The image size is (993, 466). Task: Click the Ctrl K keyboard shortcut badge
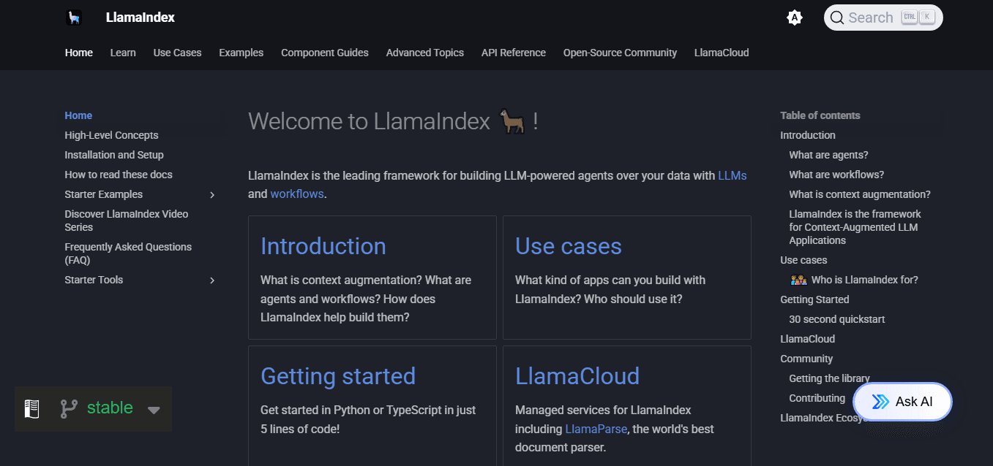[x=918, y=18]
